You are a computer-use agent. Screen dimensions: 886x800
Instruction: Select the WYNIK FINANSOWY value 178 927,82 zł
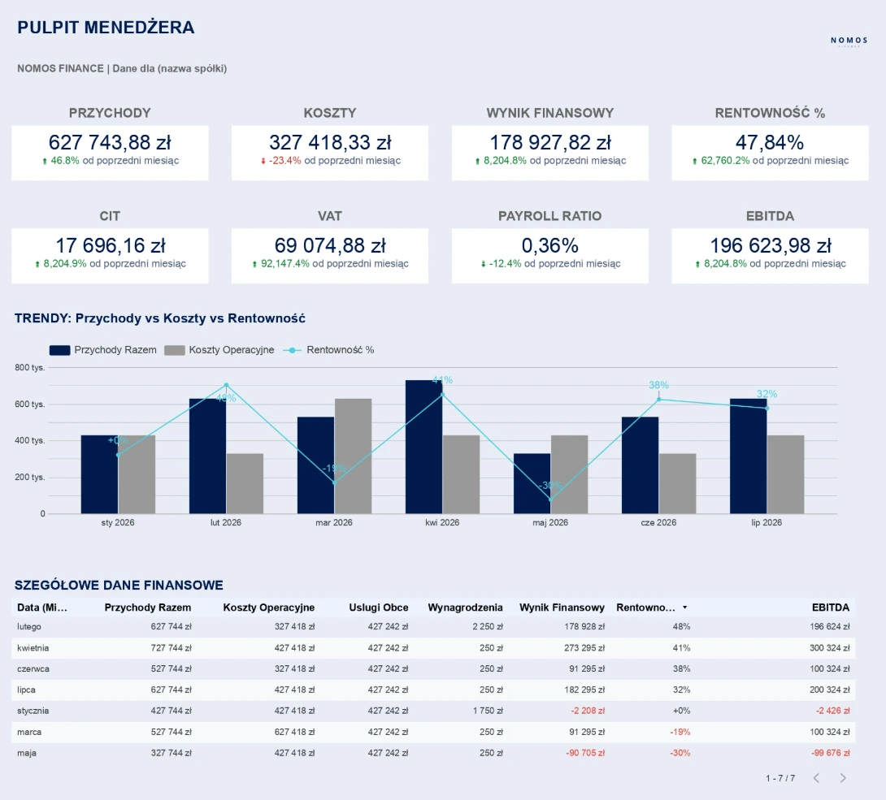click(549, 142)
